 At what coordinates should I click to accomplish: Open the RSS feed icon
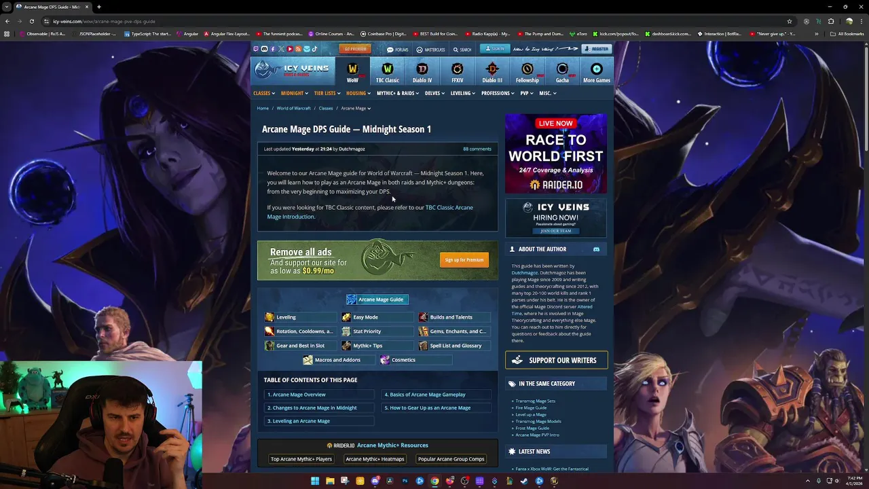coord(298,49)
